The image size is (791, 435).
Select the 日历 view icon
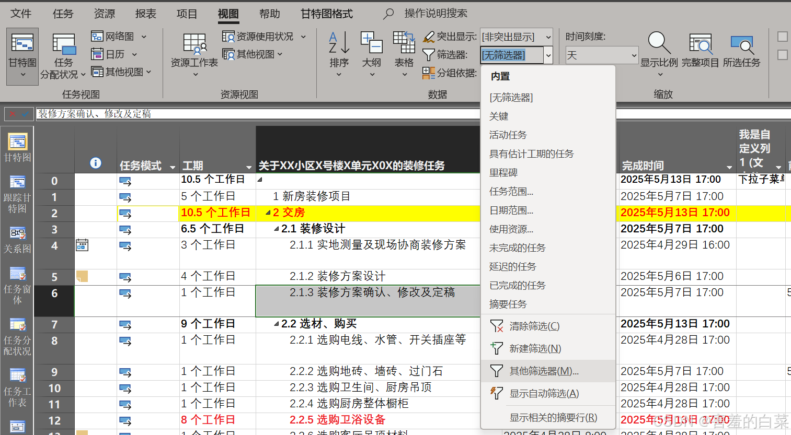tap(97, 54)
